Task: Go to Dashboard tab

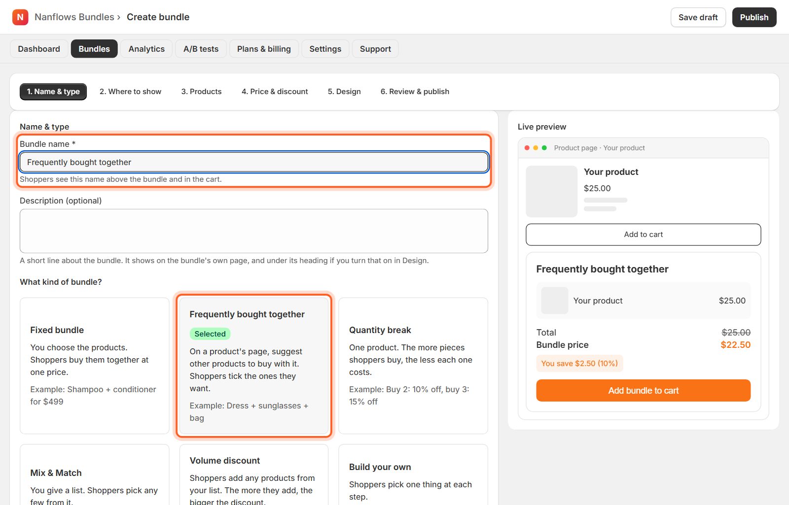Action: click(x=39, y=49)
